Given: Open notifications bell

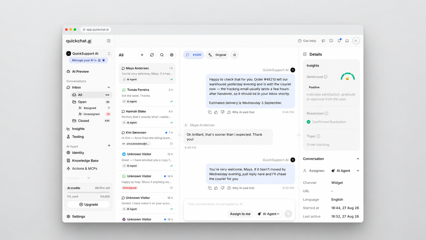Looking at the screenshot, I should (339, 41).
